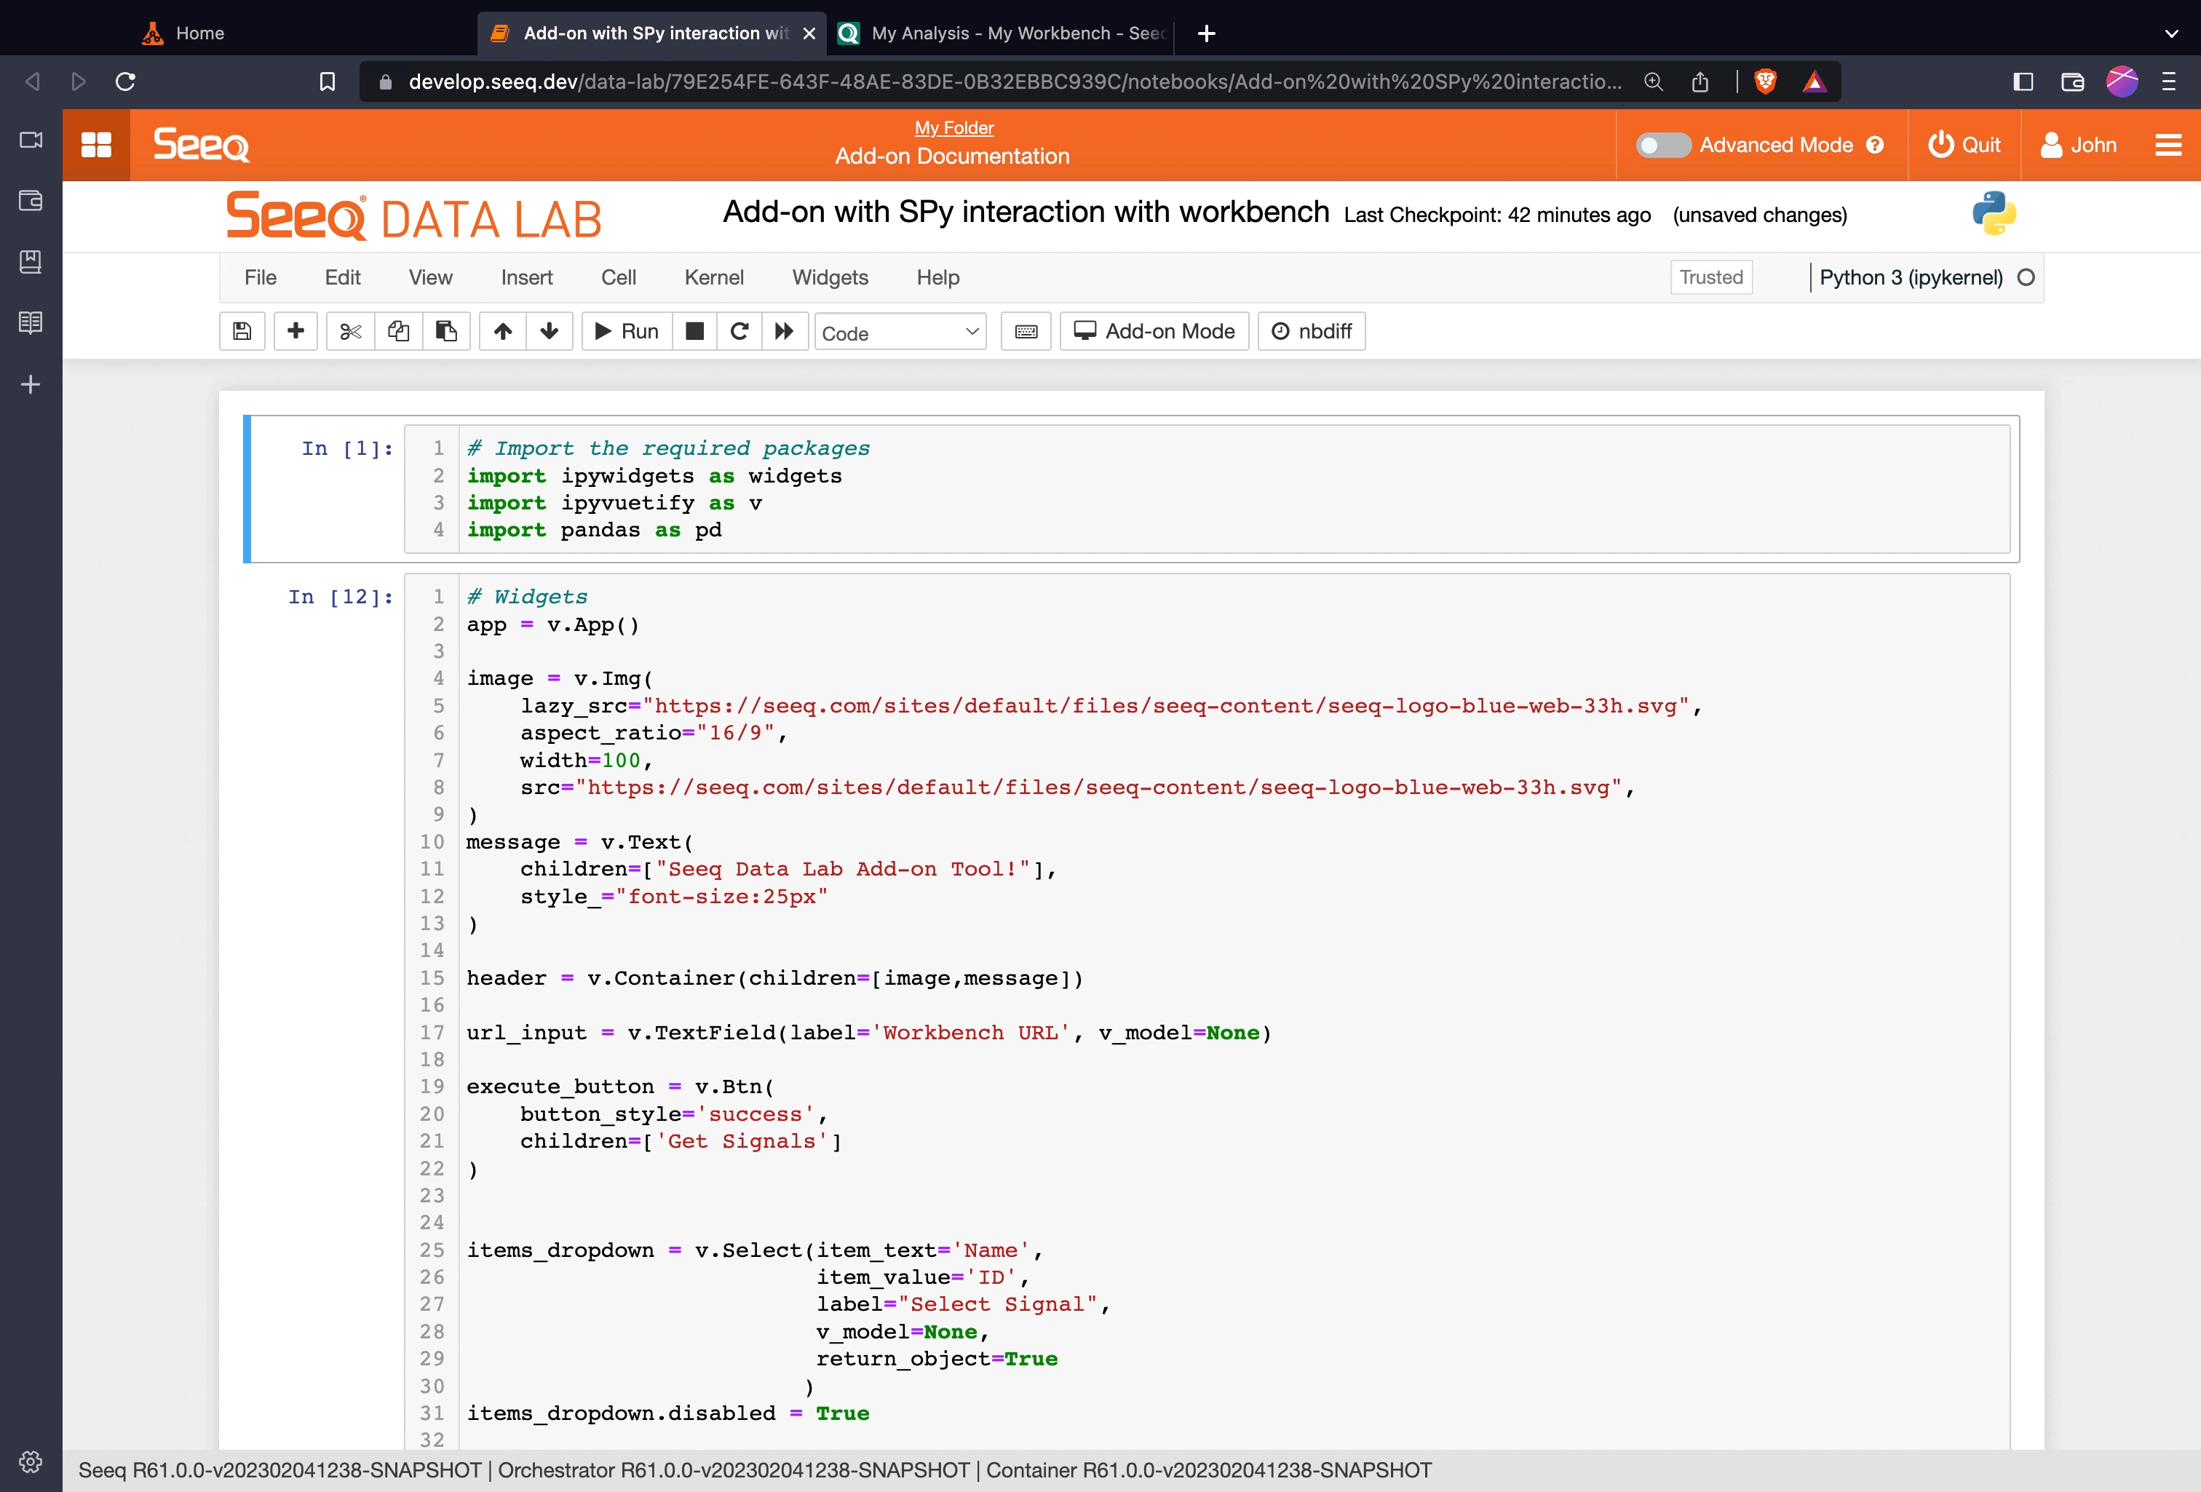
Task: Open the Kernel menu
Action: tap(713, 277)
